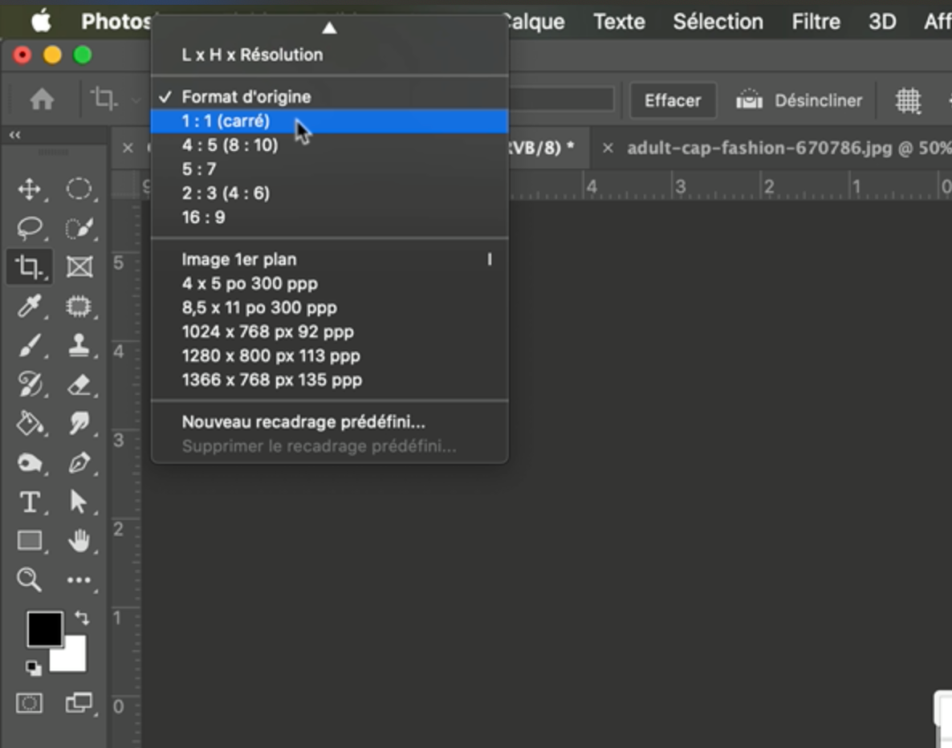Open crop tool preset picker in options bar
Screen dimensions: 952x748
tap(116, 99)
